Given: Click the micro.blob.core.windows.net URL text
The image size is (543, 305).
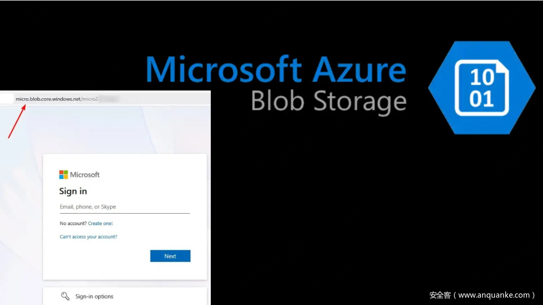Looking at the screenshot, I should (48, 99).
